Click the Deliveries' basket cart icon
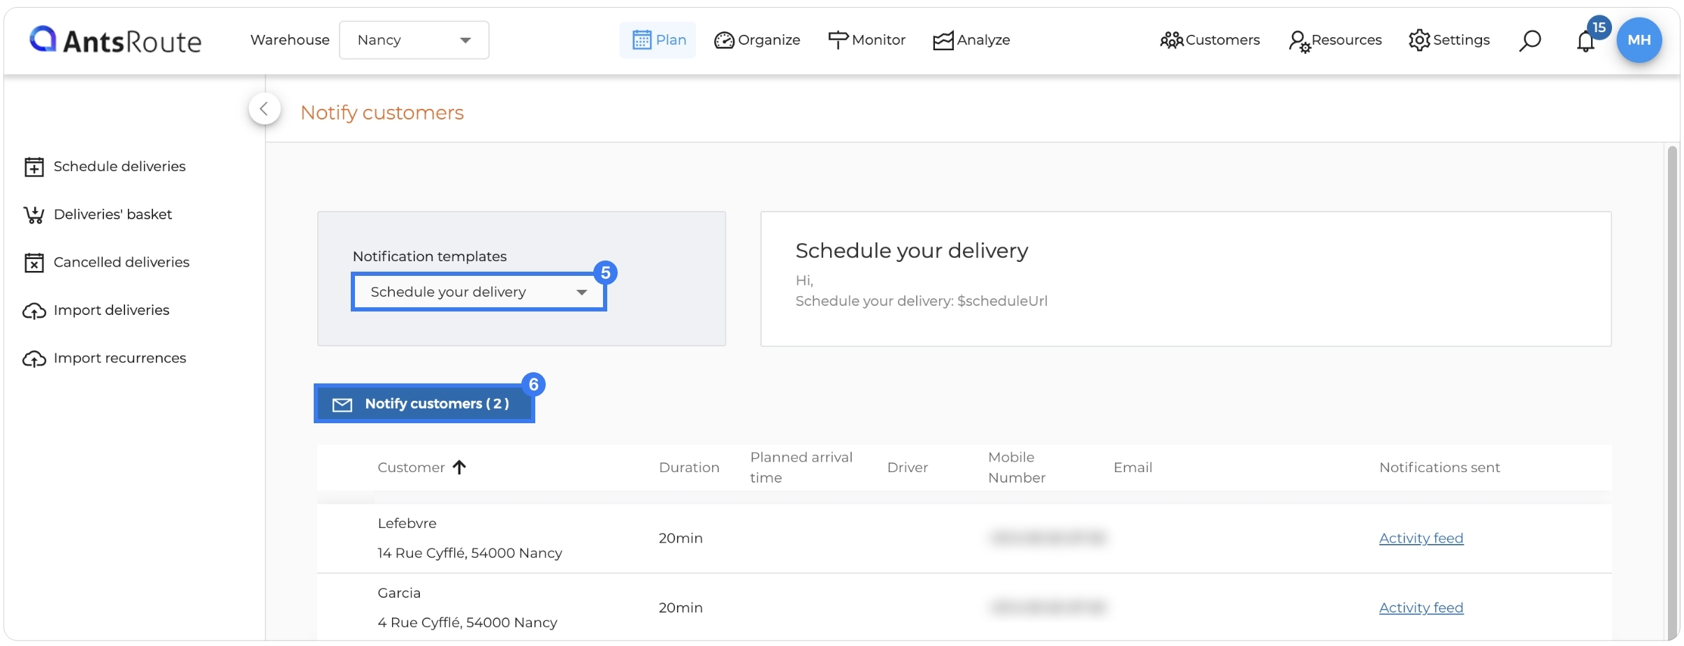 [34, 215]
